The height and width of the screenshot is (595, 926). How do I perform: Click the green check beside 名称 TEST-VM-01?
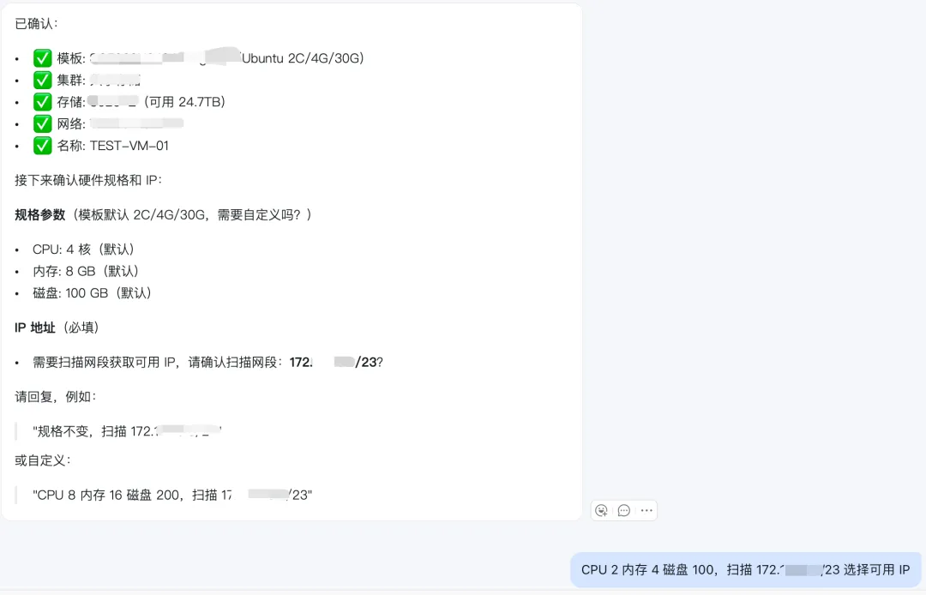pos(43,145)
